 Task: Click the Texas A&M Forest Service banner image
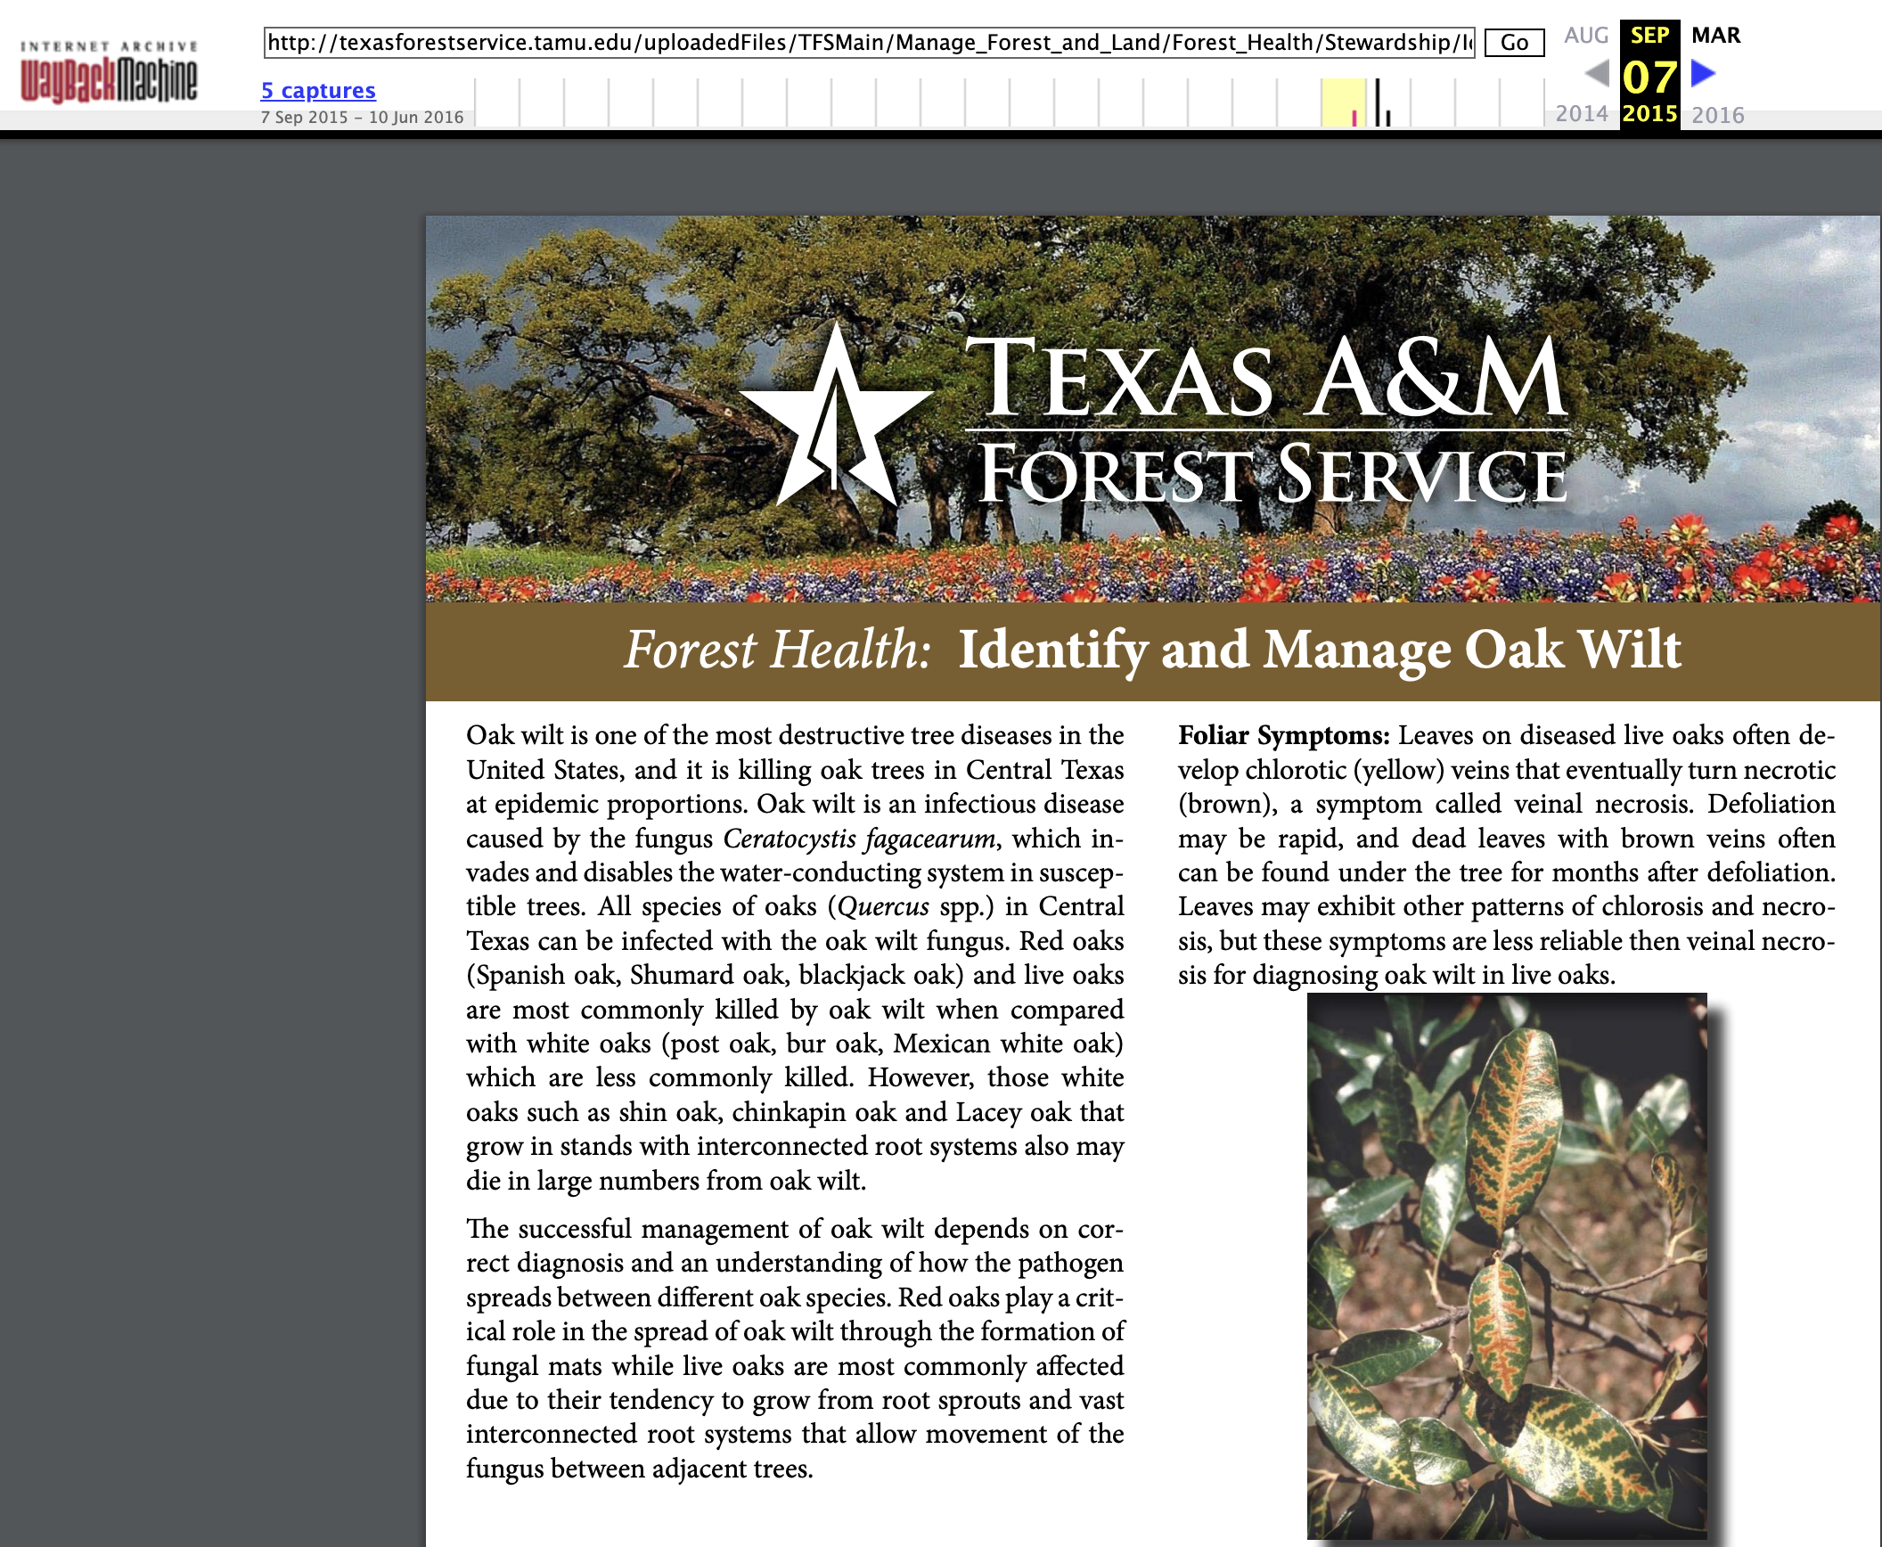tap(1153, 409)
